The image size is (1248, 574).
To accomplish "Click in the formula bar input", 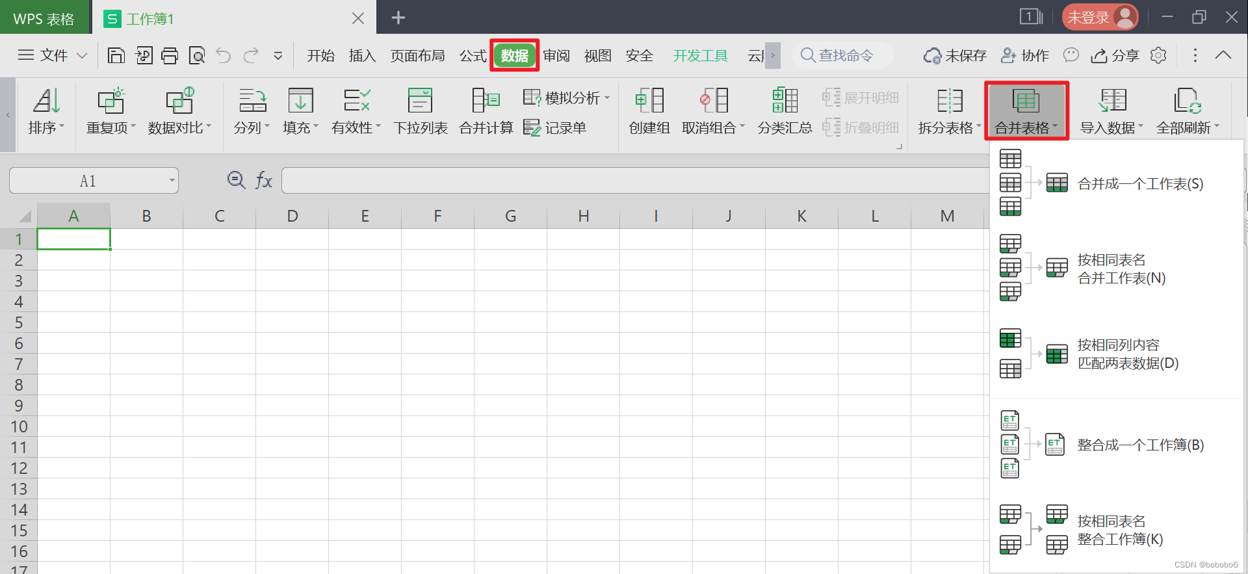I will click(634, 180).
